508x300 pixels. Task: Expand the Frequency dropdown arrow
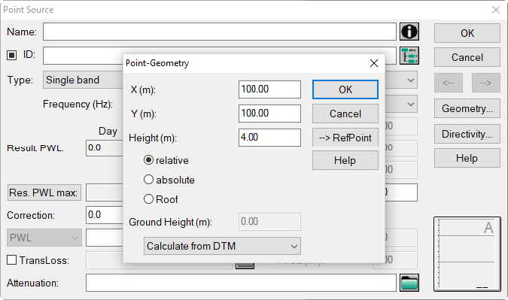click(x=410, y=105)
